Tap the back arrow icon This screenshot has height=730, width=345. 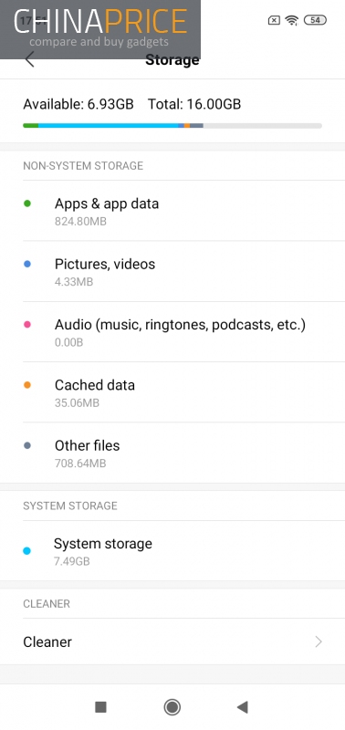(x=30, y=59)
